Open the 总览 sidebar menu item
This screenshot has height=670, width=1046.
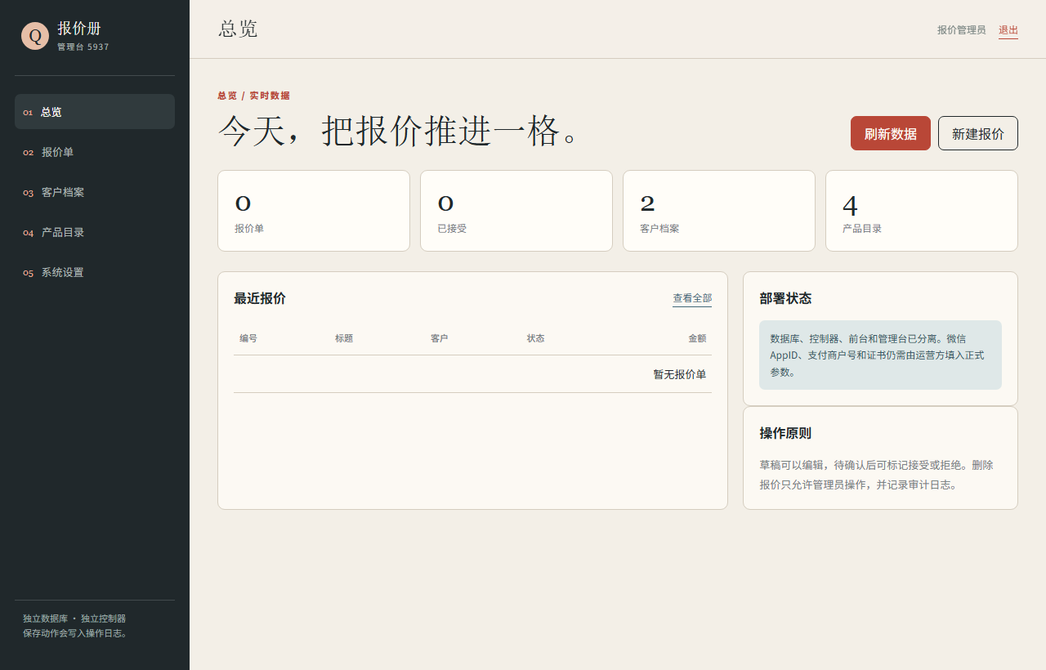95,112
